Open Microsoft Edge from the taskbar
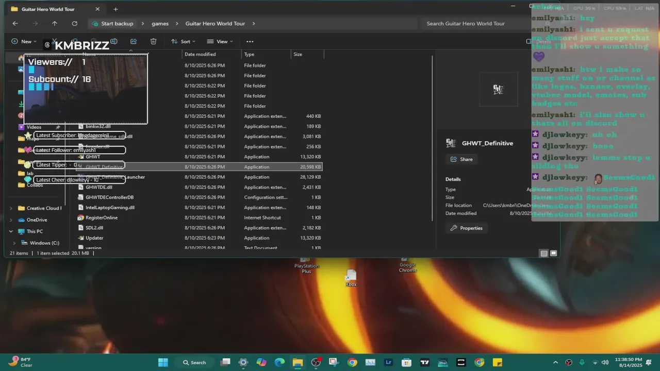Screen dimensions: 660x371 279,362
